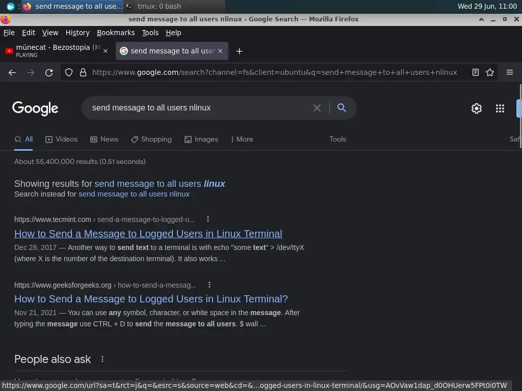Go to Google homepage via logo
The height and width of the screenshot is (391, 522).
click(35, 108)
